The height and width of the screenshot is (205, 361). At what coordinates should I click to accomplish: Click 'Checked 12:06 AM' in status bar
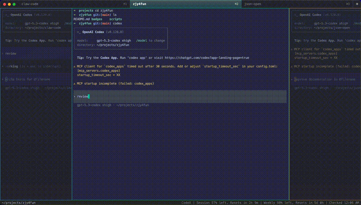[x=344, y=203]
